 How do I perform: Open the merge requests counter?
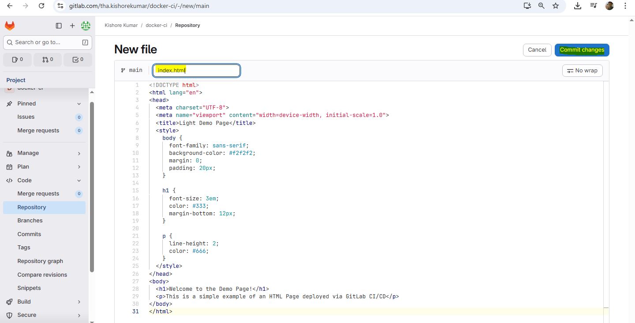(48, 60)
